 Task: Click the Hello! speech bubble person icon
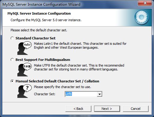[x=25, y=48]
